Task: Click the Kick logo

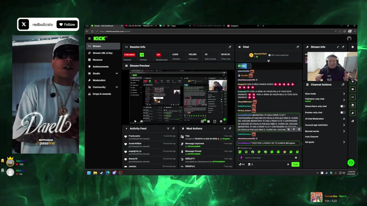Action: pos(101,39)
